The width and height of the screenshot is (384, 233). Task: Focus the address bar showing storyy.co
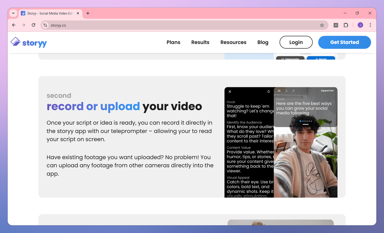[184, 25]
